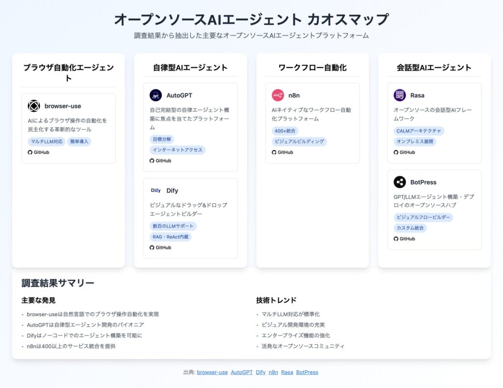Click the 目標分解 tag
The height and width of the screenshot is (388, 503).
(162, 139)
